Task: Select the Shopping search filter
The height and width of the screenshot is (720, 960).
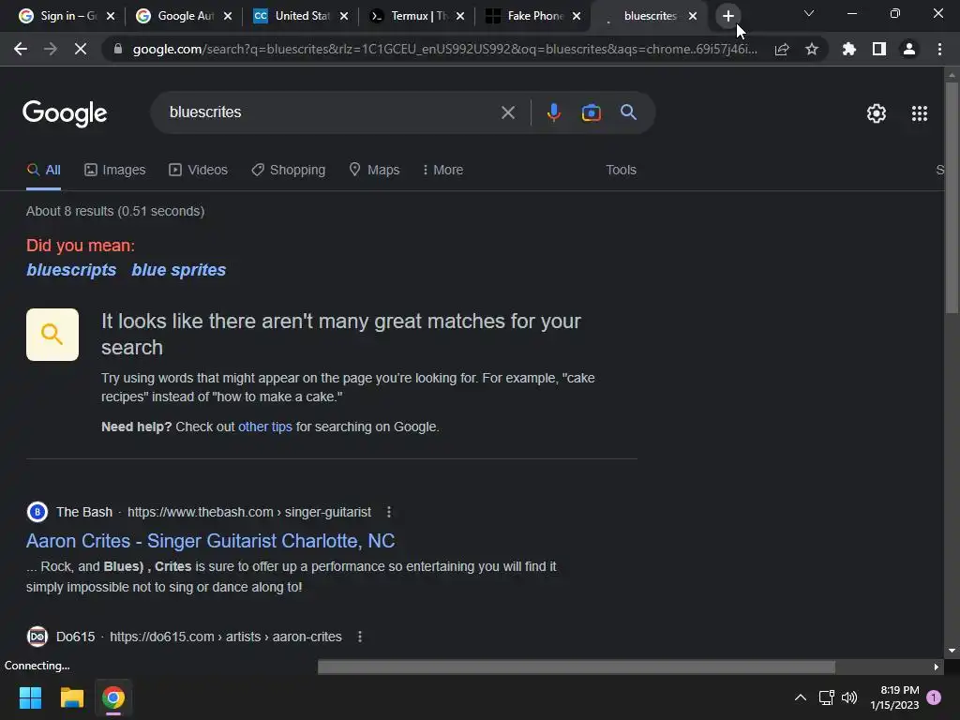Action: point(289,171)
